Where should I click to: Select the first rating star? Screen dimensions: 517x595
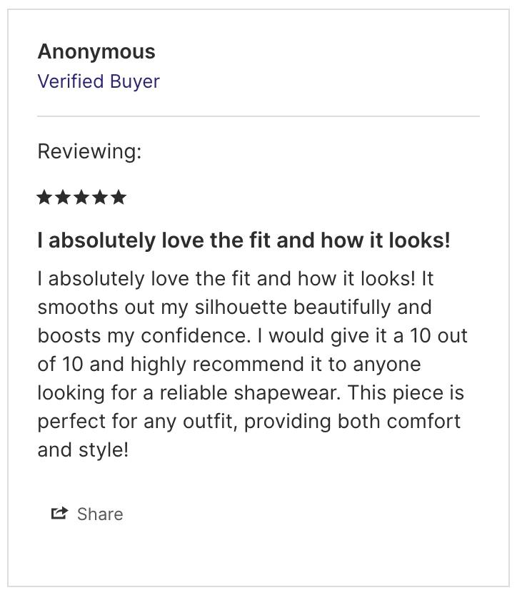[44, 197]
